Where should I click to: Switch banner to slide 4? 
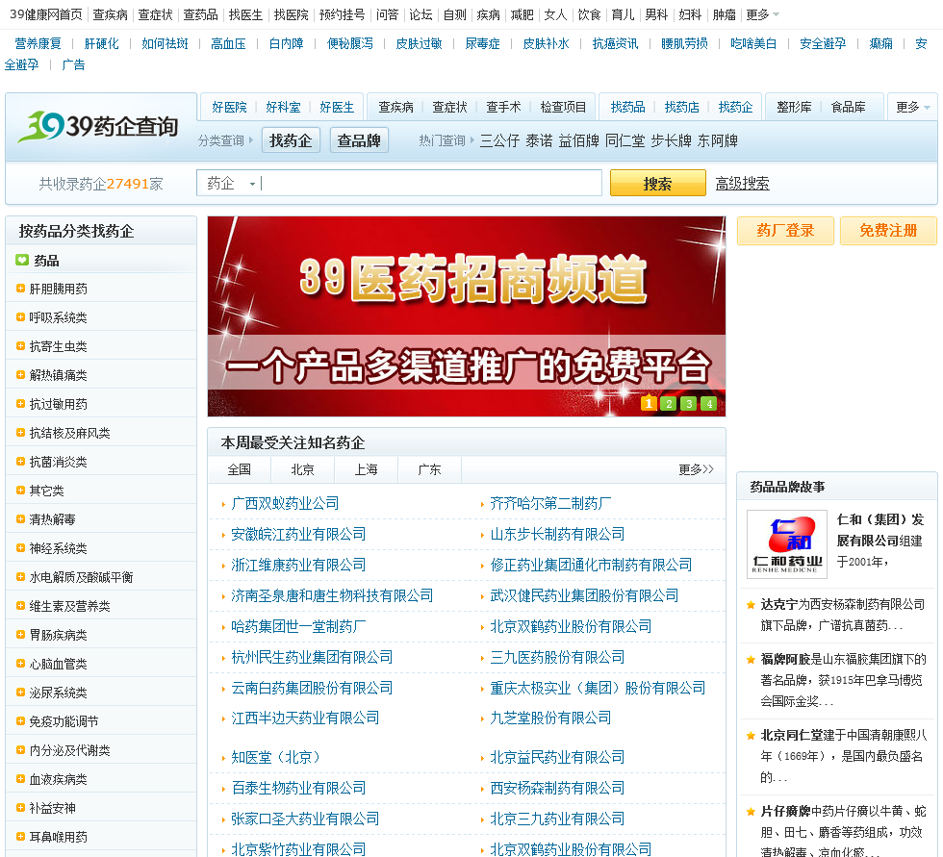tap(709, 403)
